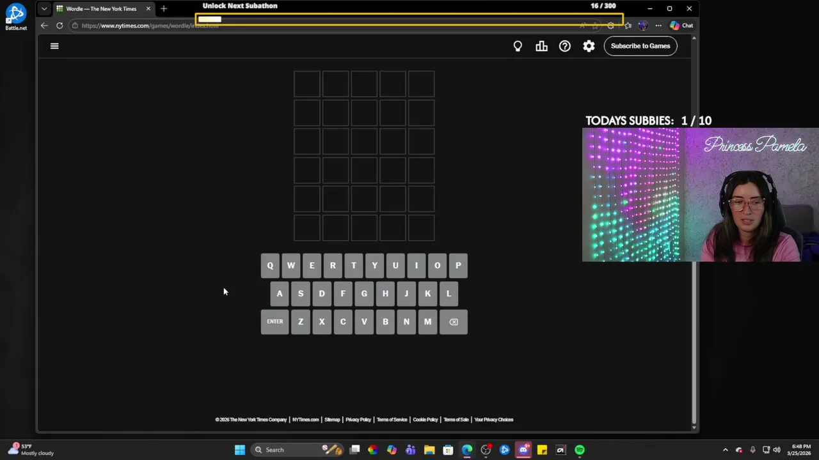Open the Privacy Policy footer link
The height and width of the screenshot is (460, 819).
(x=358, y=420)
